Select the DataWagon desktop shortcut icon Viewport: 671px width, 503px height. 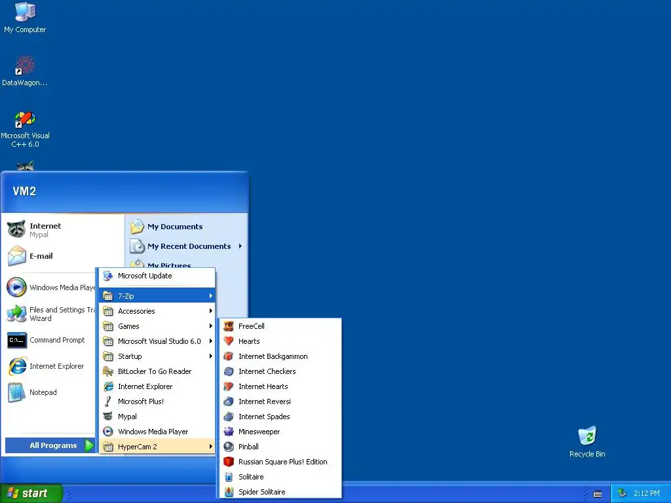25,65
